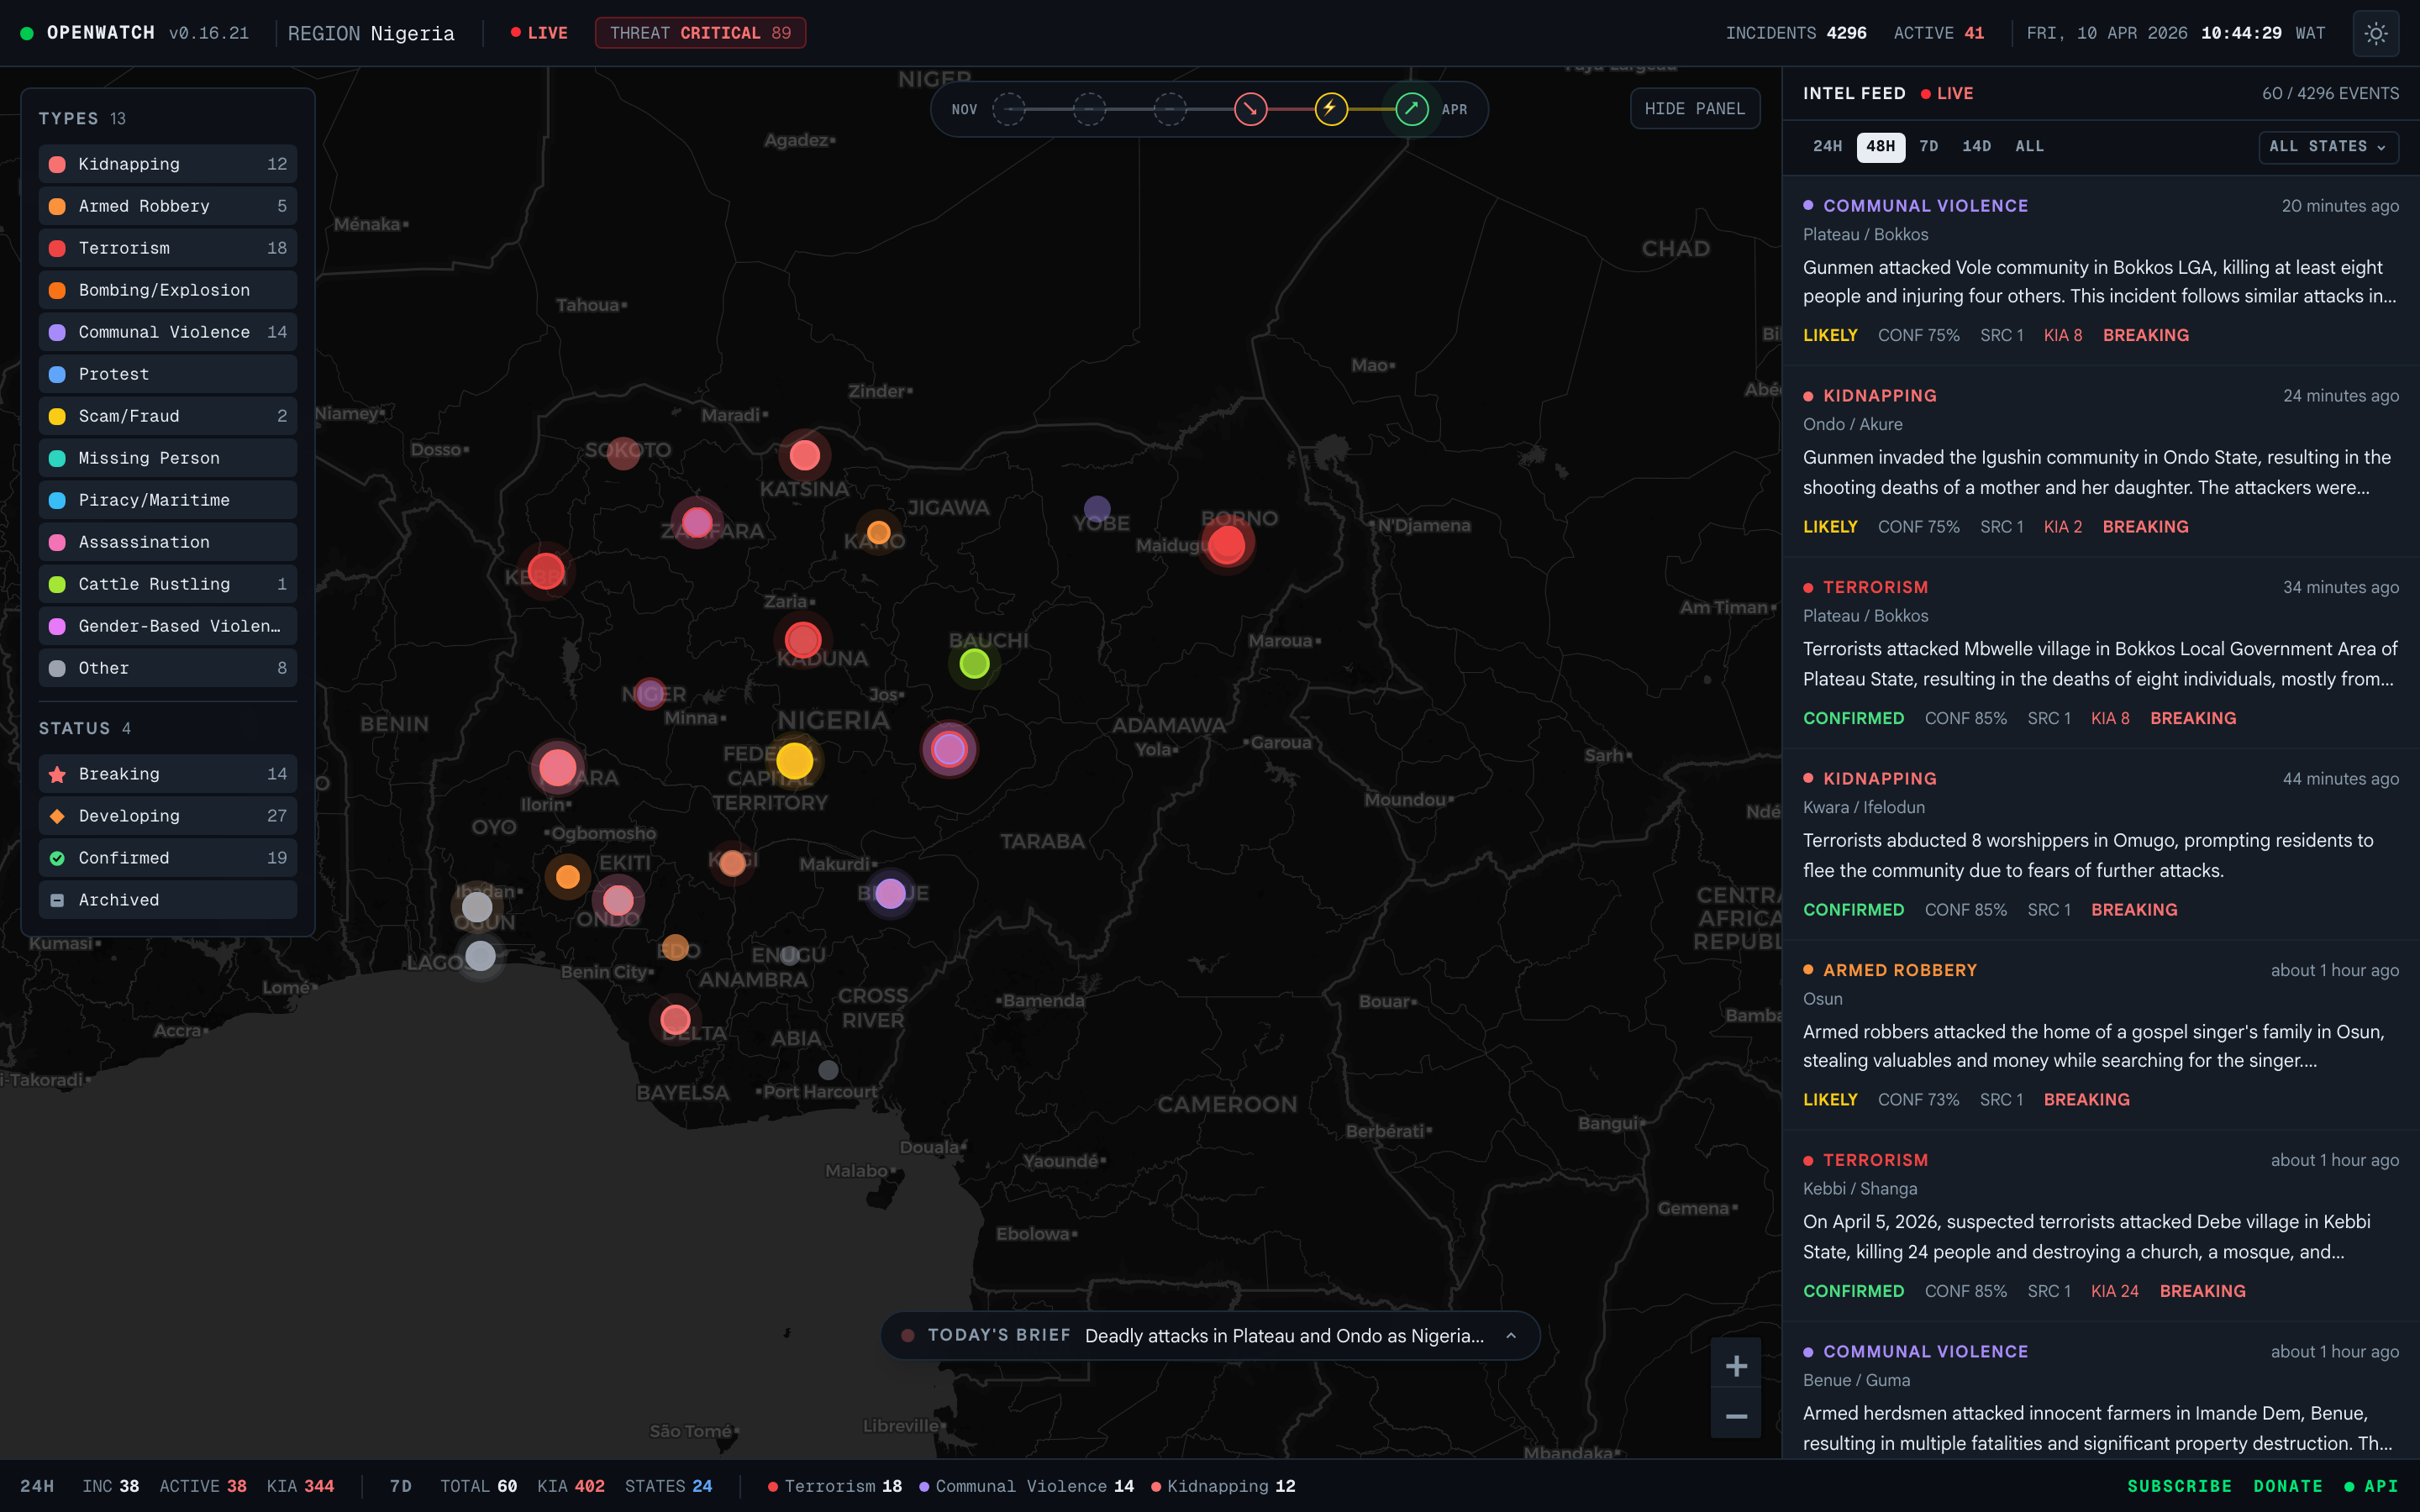The image size is (2420, 1512).
Task: Toggle the Kidnapping type filter
Action: [x=168, y=164]
